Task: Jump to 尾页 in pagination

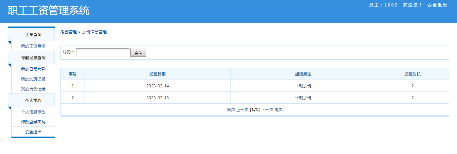Action: [278, 110]
